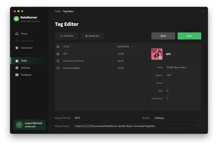
Task: Click the clock icon beside Converted
Action: [x=17, y=48]
